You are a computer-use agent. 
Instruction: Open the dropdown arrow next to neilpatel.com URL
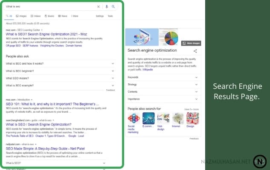tap(36, 144)
